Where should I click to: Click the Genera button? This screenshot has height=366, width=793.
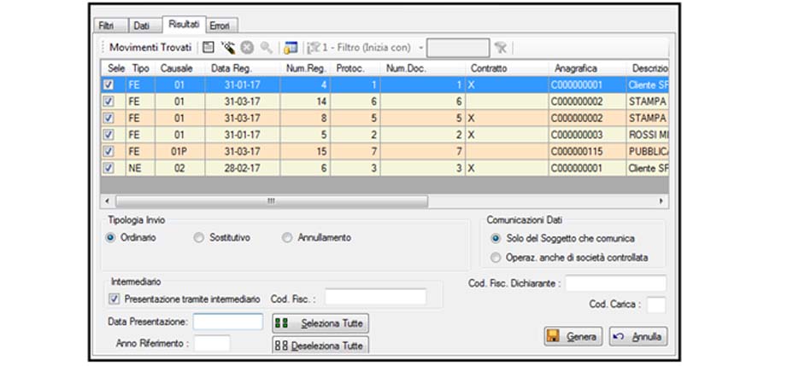point(573,337)
